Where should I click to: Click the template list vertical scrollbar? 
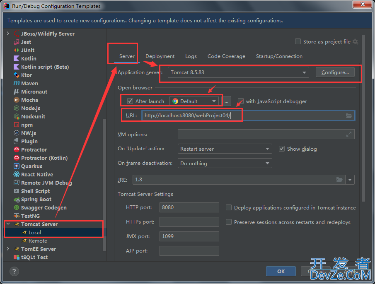(104, 185)
